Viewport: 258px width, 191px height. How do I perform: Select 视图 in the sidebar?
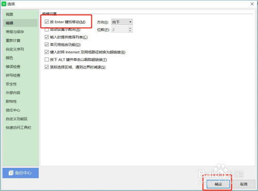click(9, 14)
